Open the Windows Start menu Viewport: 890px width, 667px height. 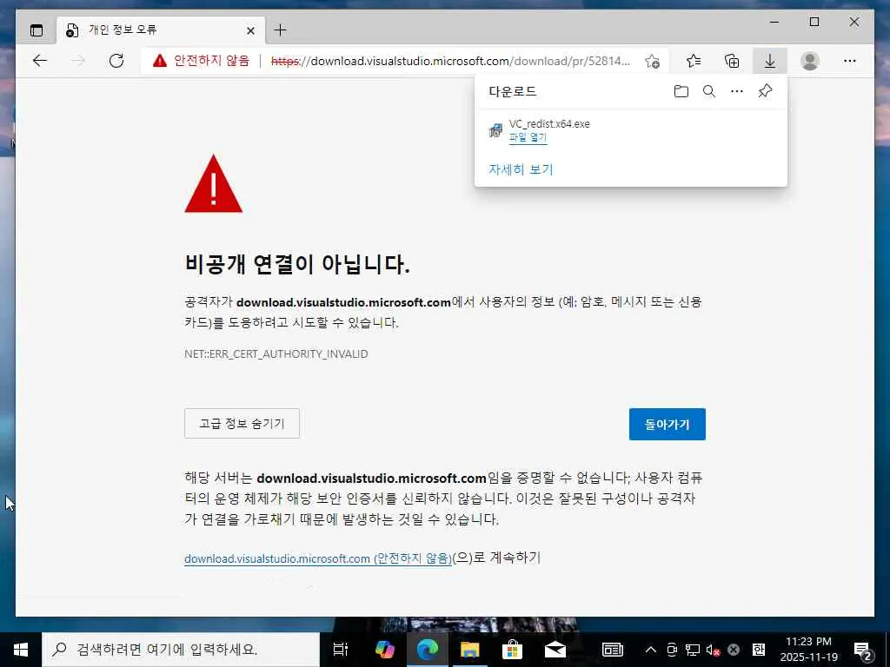point(21,650)
